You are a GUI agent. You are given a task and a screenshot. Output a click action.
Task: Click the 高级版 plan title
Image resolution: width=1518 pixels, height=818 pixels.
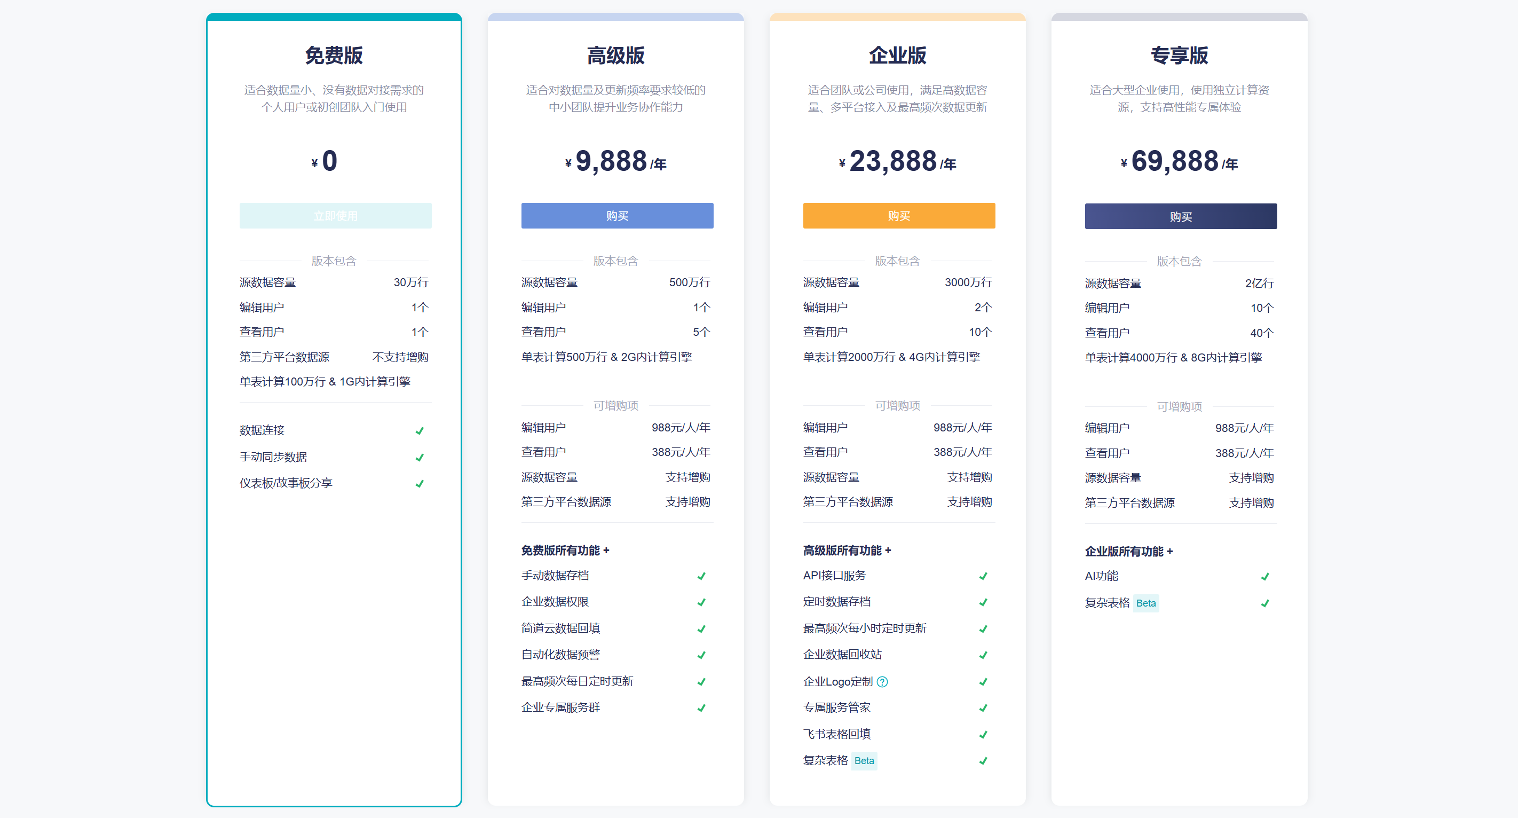[x=616, y=56]
